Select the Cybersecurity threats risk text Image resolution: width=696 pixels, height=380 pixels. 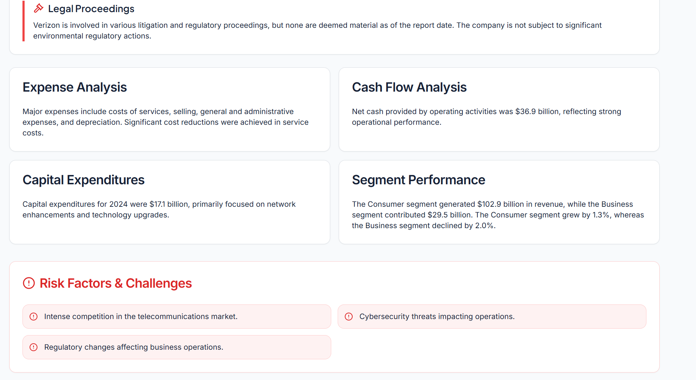coord(437,317)
